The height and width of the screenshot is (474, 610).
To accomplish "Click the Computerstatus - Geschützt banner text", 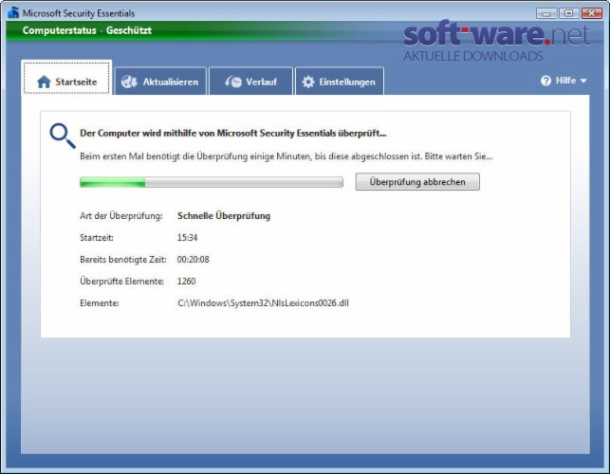I will (86, 30).
